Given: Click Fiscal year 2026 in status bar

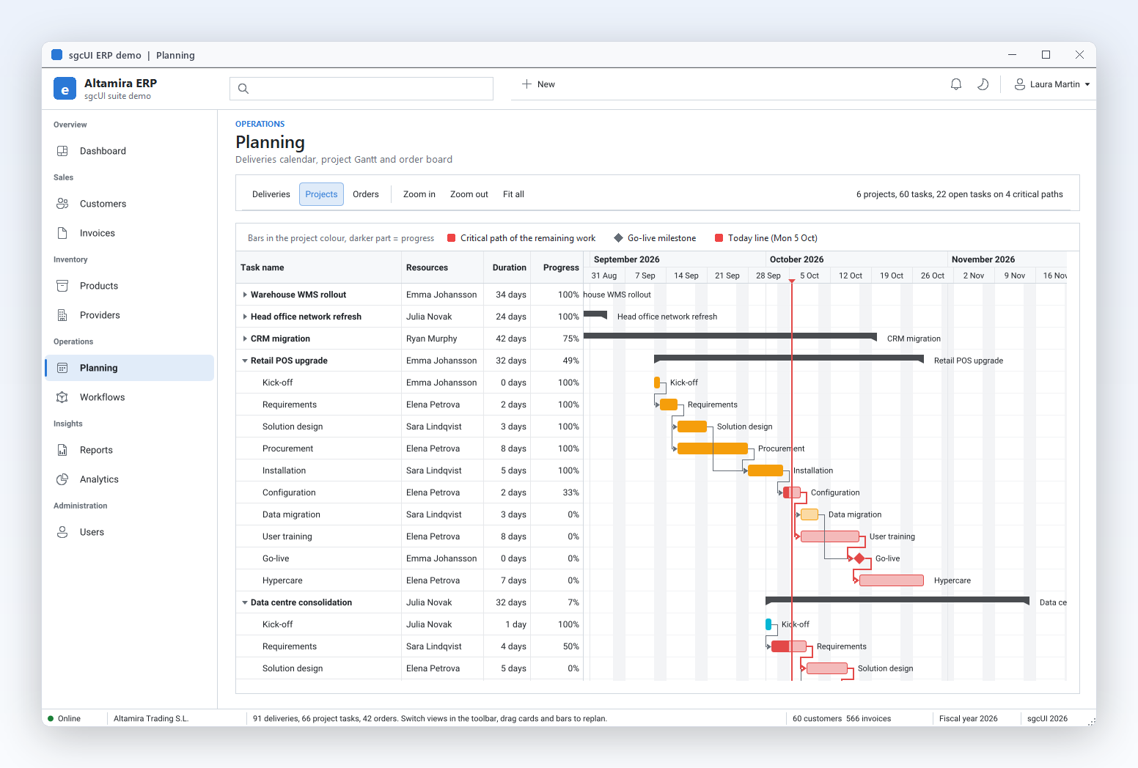Looking at the screenshot, I should (x=968, y=718).
